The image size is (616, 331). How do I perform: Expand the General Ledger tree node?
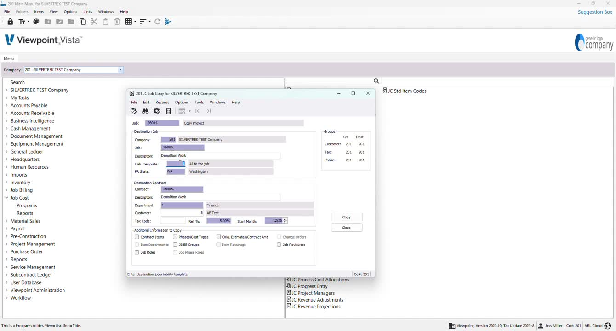pyautogui.click(x=7, y=152)
